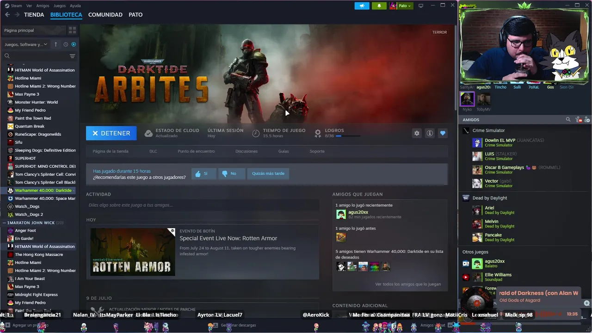Viewport: 592px width, 333px height.
Task: Switch to the COMUNIDAD tab
Action: click(105, 15)
